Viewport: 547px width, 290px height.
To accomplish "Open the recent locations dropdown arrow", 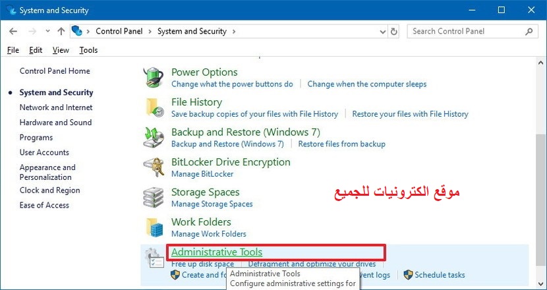I will pos(48,32).
